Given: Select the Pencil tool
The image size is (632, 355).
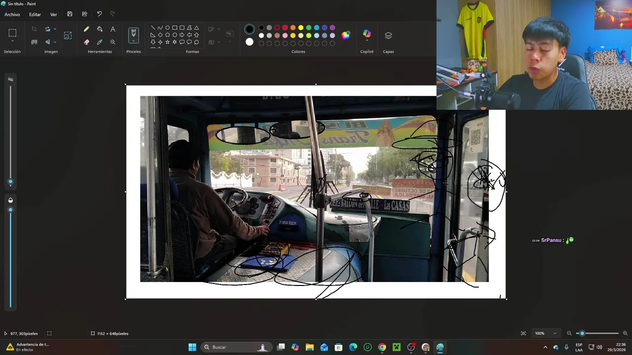Looking at the screenshot, I should click(x=86, y=29).
